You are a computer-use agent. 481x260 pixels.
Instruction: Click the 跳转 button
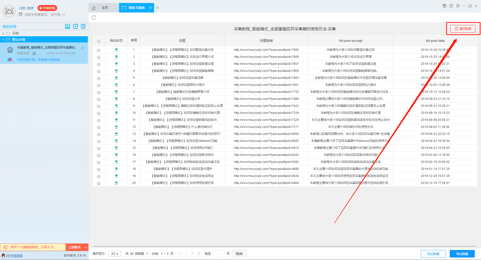point(239,254)
